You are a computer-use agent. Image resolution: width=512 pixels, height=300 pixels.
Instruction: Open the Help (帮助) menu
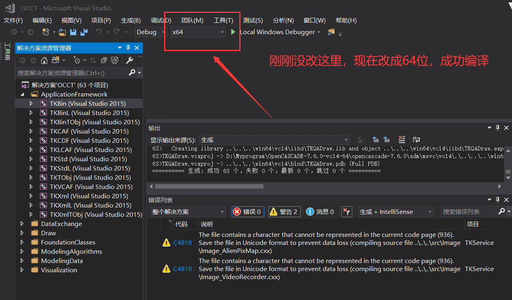(346, 21)
